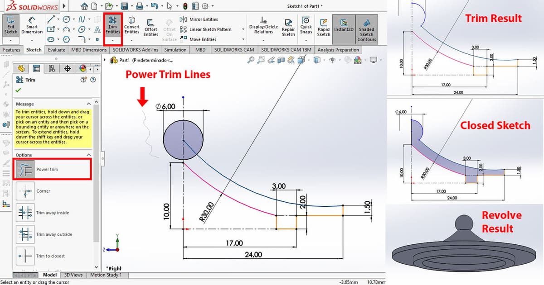Viewport: 544px width, 285px height.
Task: Open Quick Snaps dropdown arrow
Action: (306, 40)
